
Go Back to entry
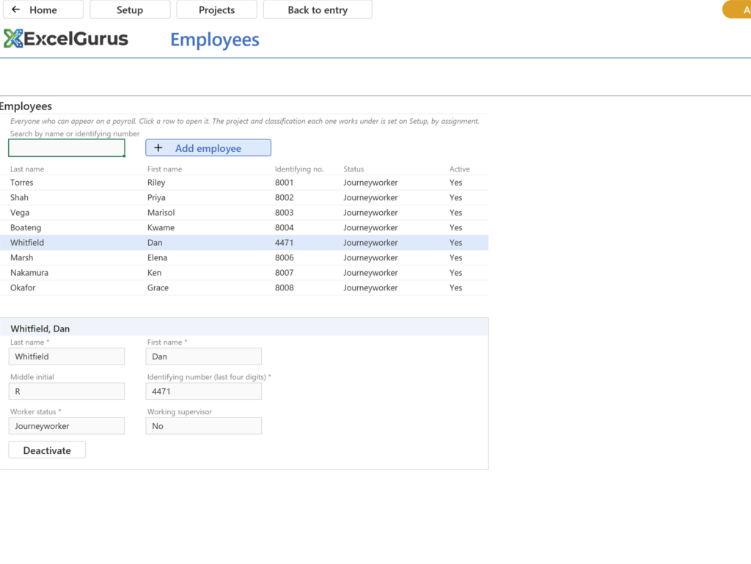(x=318, y=10)
